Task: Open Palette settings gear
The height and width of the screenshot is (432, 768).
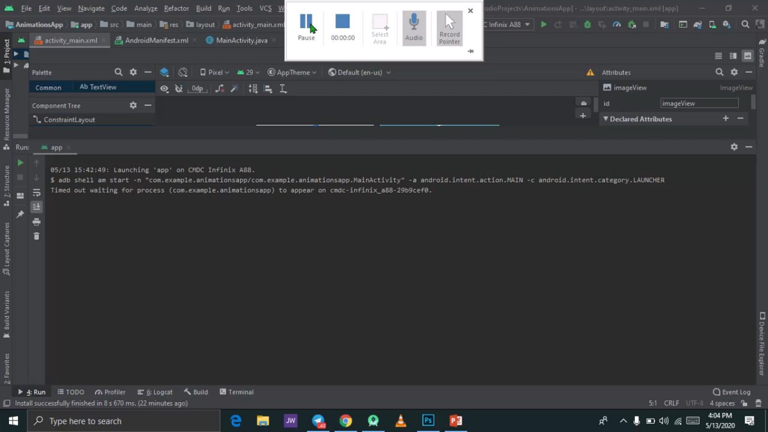Action: click(x=133, y=72)
